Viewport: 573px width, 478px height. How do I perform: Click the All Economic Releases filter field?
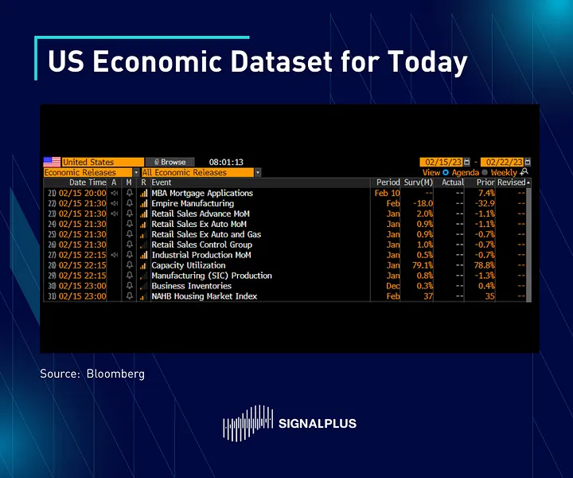point(197,172)
